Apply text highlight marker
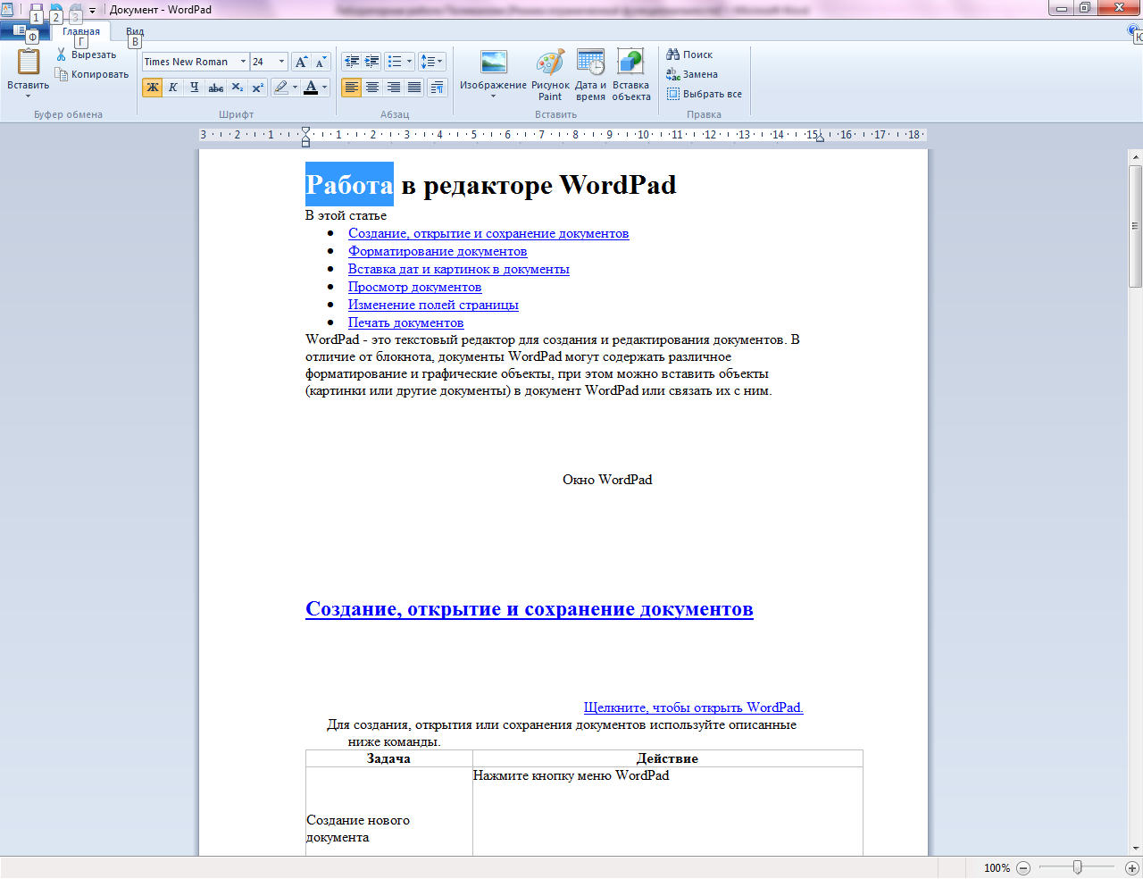This screenshot has width=1143, height=879. click(281, 88)
